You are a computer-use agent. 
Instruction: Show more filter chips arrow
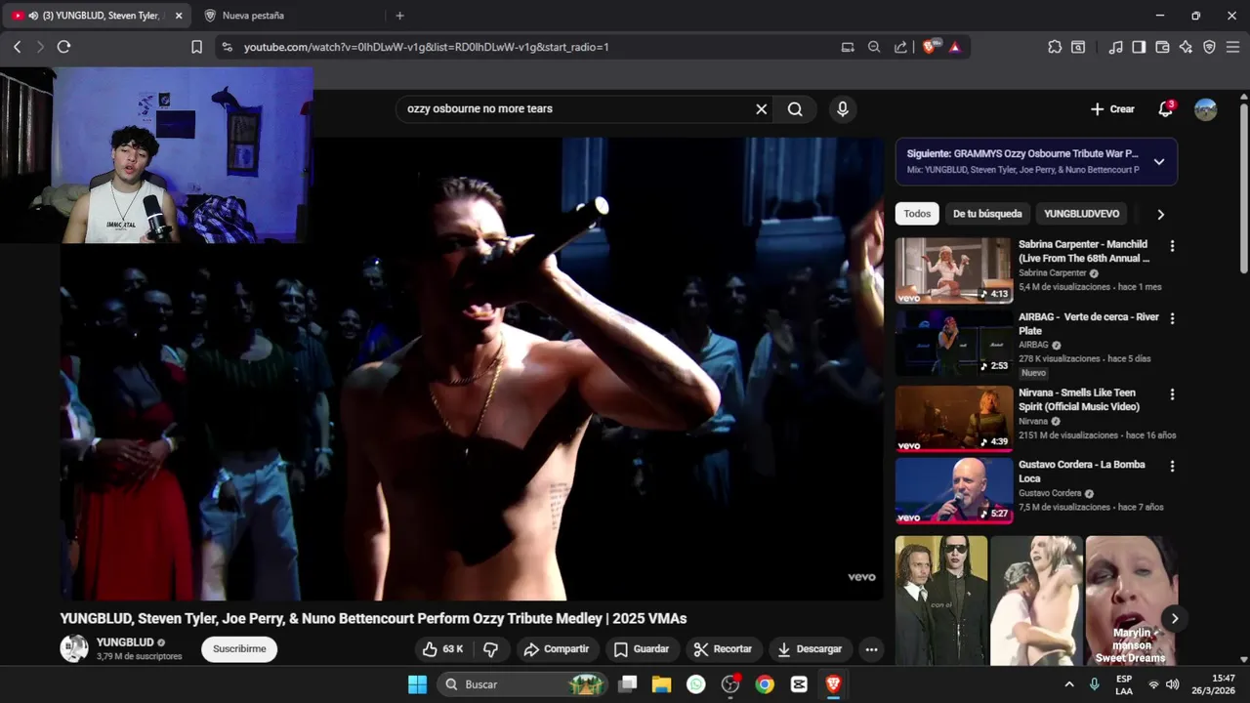click(1160, 214)
